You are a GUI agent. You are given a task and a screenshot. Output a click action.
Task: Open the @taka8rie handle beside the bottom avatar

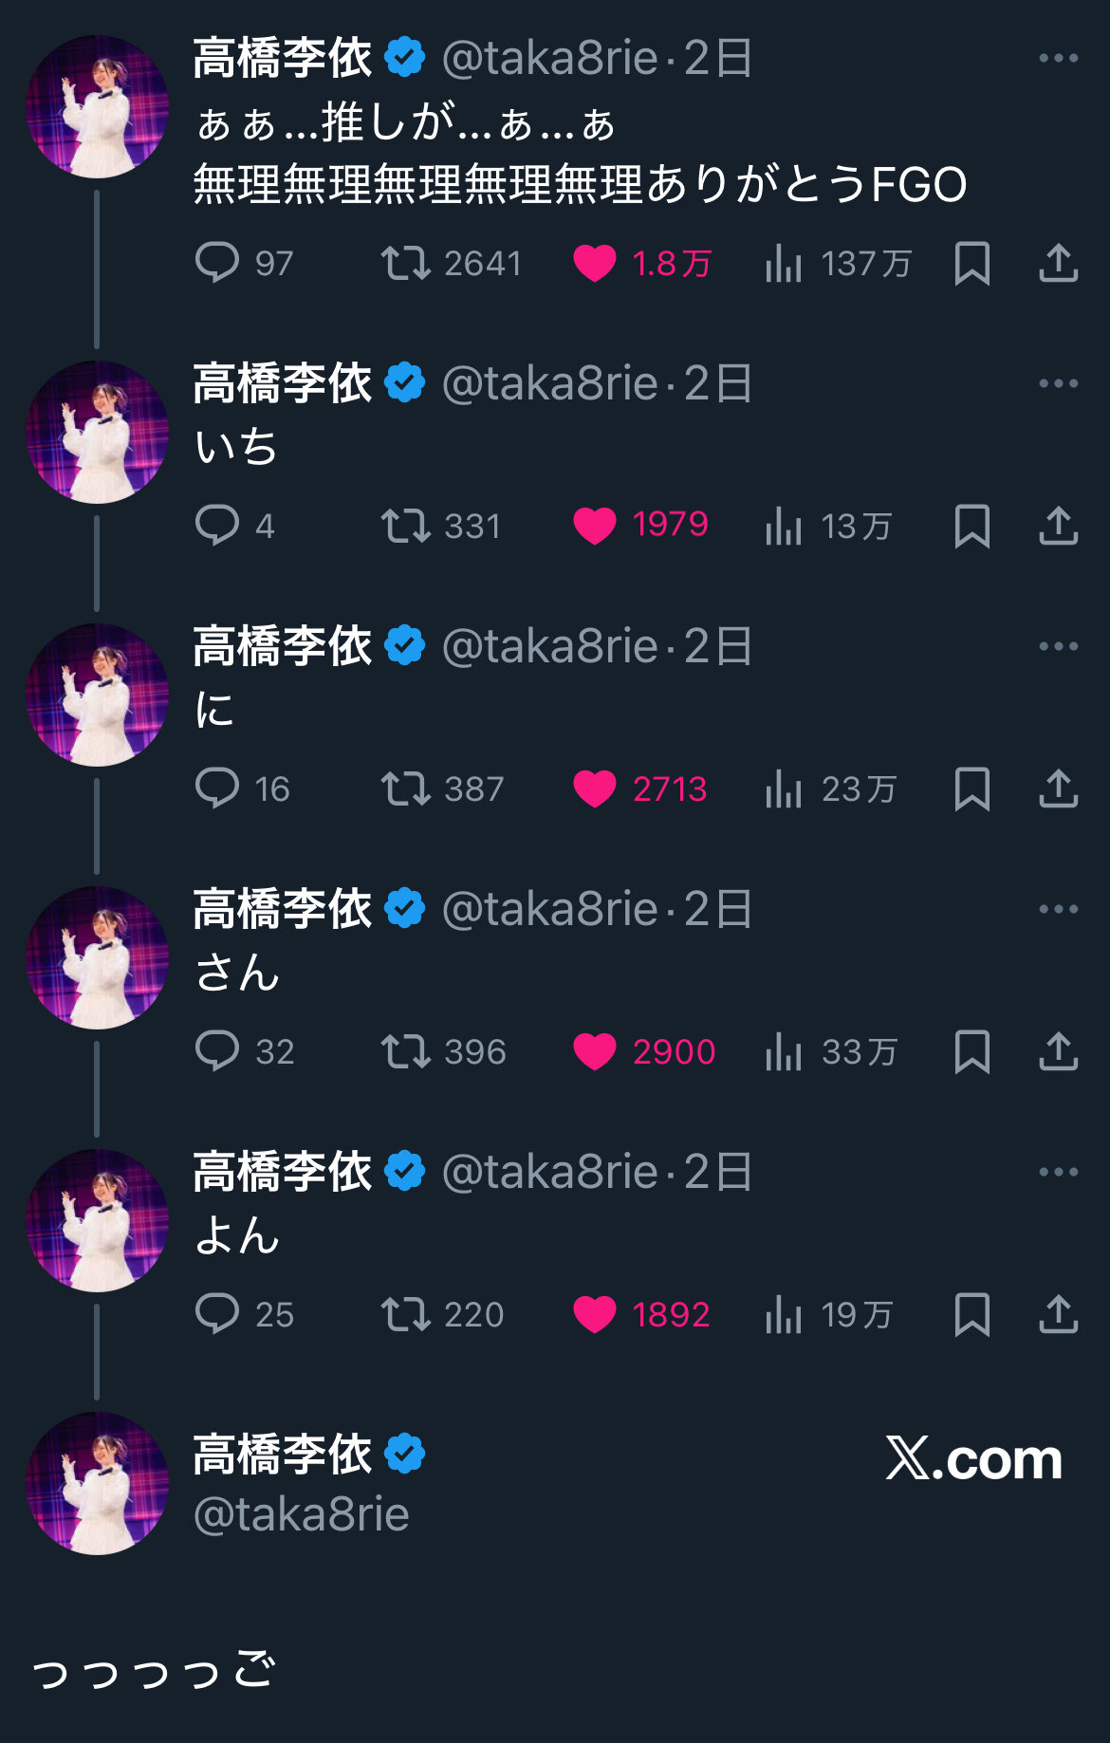[302, 1514]
